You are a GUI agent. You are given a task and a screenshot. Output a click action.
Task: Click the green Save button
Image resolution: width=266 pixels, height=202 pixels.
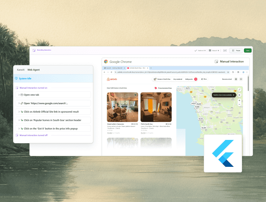pos(248,50)
